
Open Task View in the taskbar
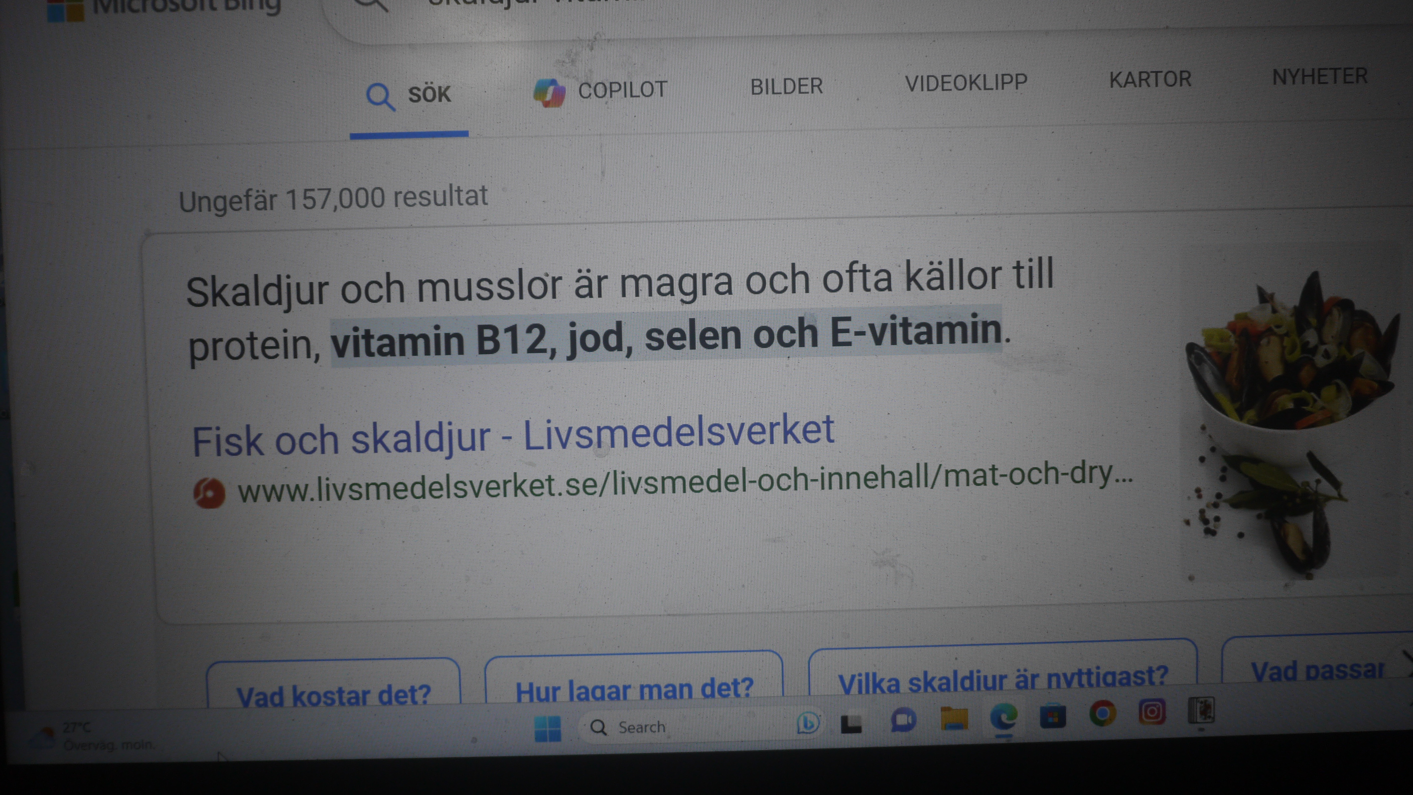(x=852, y=723)
